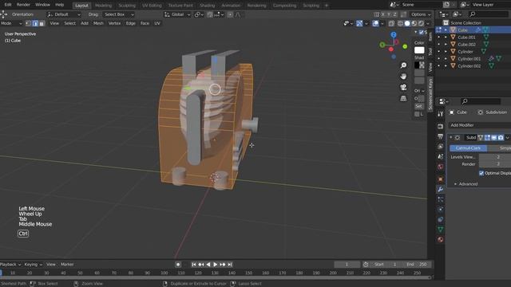The height and width of the screenshot is (287, 511).
Task: Select the Simple subdivision type
Action: tap(499, 148)
